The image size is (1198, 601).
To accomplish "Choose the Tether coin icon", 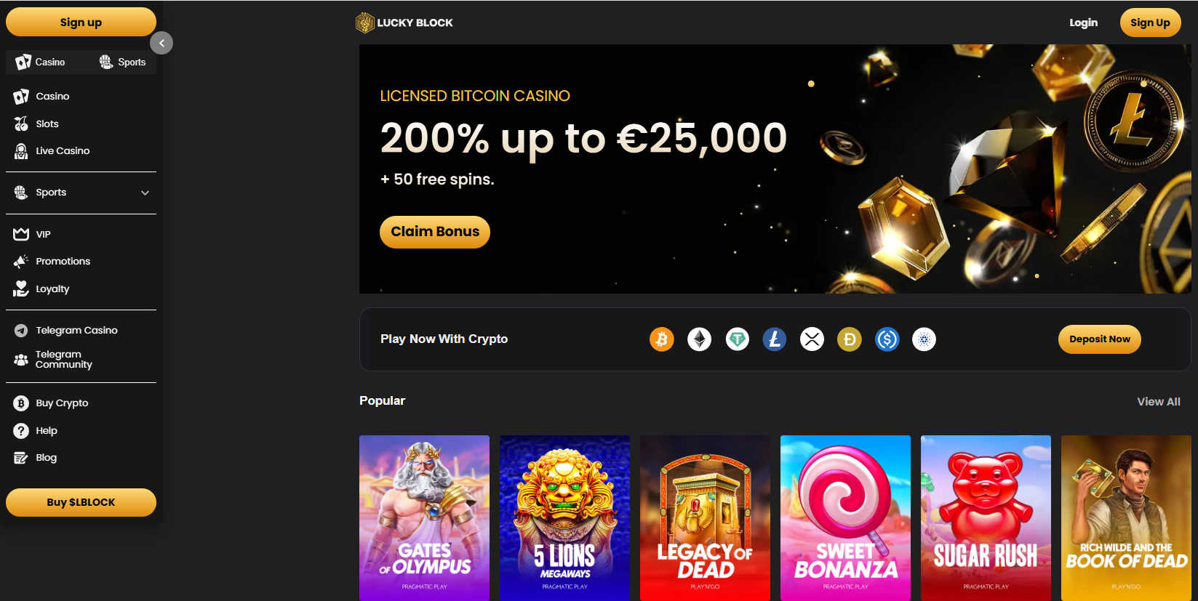I will click(x=738, y=339).
